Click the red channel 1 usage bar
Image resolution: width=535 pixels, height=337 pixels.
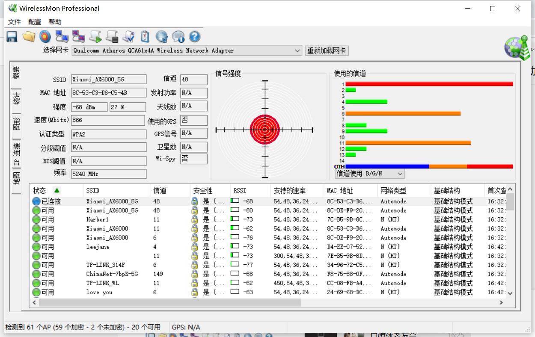[429, 84]
